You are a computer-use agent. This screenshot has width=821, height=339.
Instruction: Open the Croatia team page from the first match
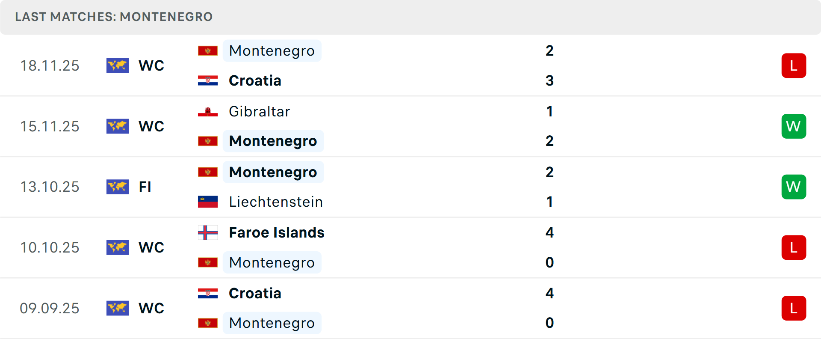click(255, 80)
